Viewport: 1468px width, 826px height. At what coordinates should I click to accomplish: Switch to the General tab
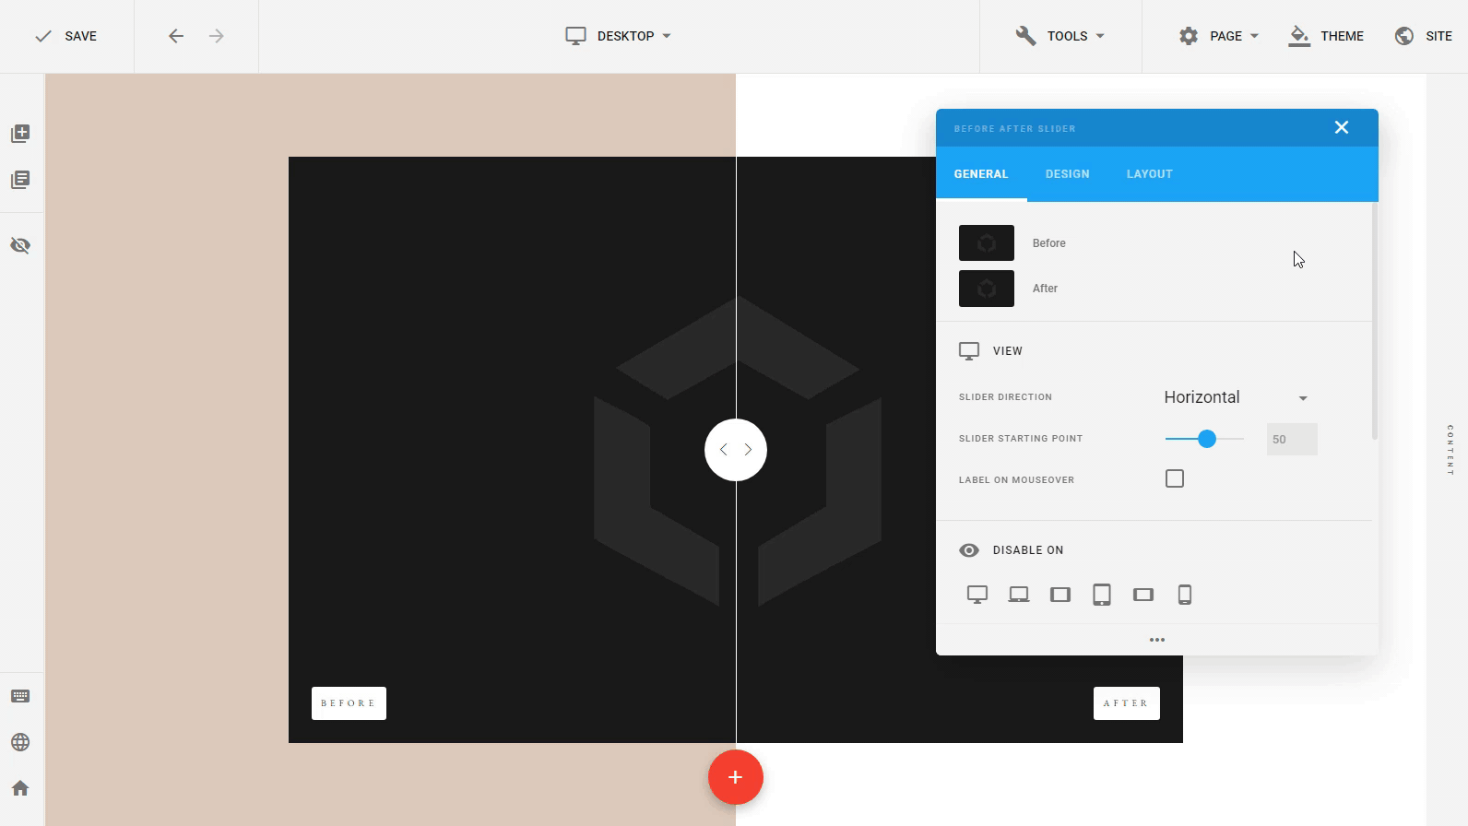pos(981,173)
